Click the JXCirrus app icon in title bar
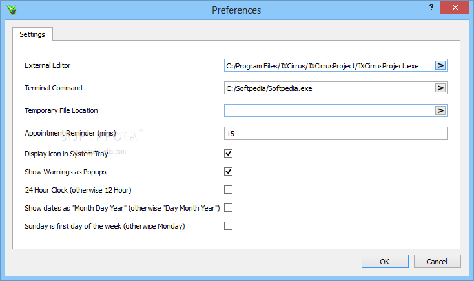Image resolution: width=474 pixels, height=281 pixels. 12,10
